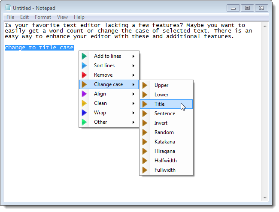Maximize the Notepad window

pos(247,8)
